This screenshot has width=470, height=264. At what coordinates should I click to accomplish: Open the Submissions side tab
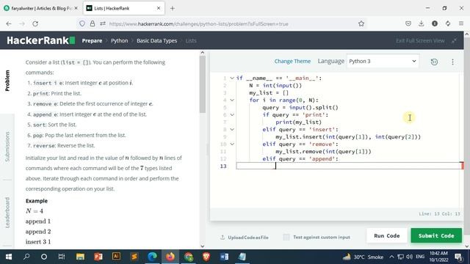point(7,147)
